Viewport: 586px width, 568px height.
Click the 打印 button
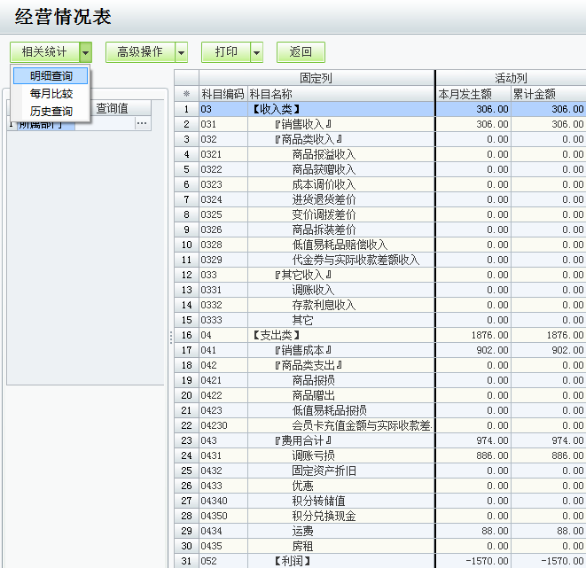226,52
